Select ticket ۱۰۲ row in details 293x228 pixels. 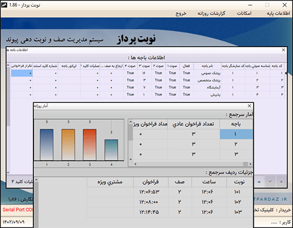[170, 202]
